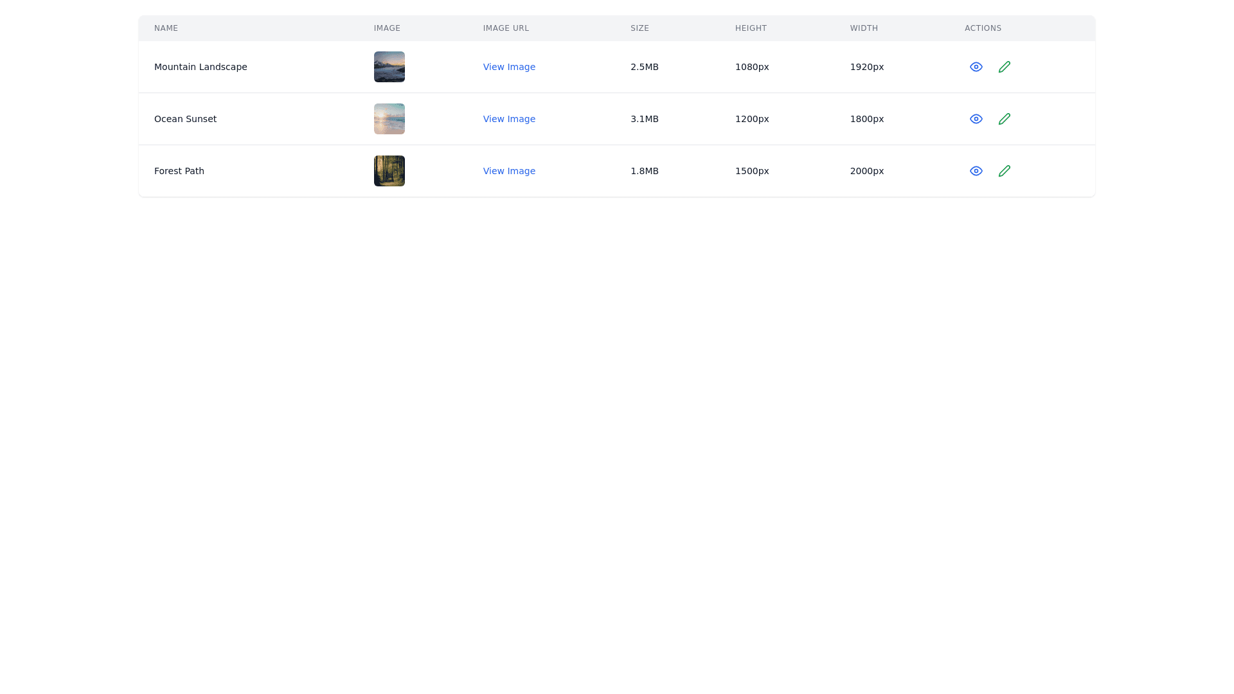Viewport: 1234px width, 694px height.
Task: Click the Forest Path thumbnail image
Action: point(389,171)
